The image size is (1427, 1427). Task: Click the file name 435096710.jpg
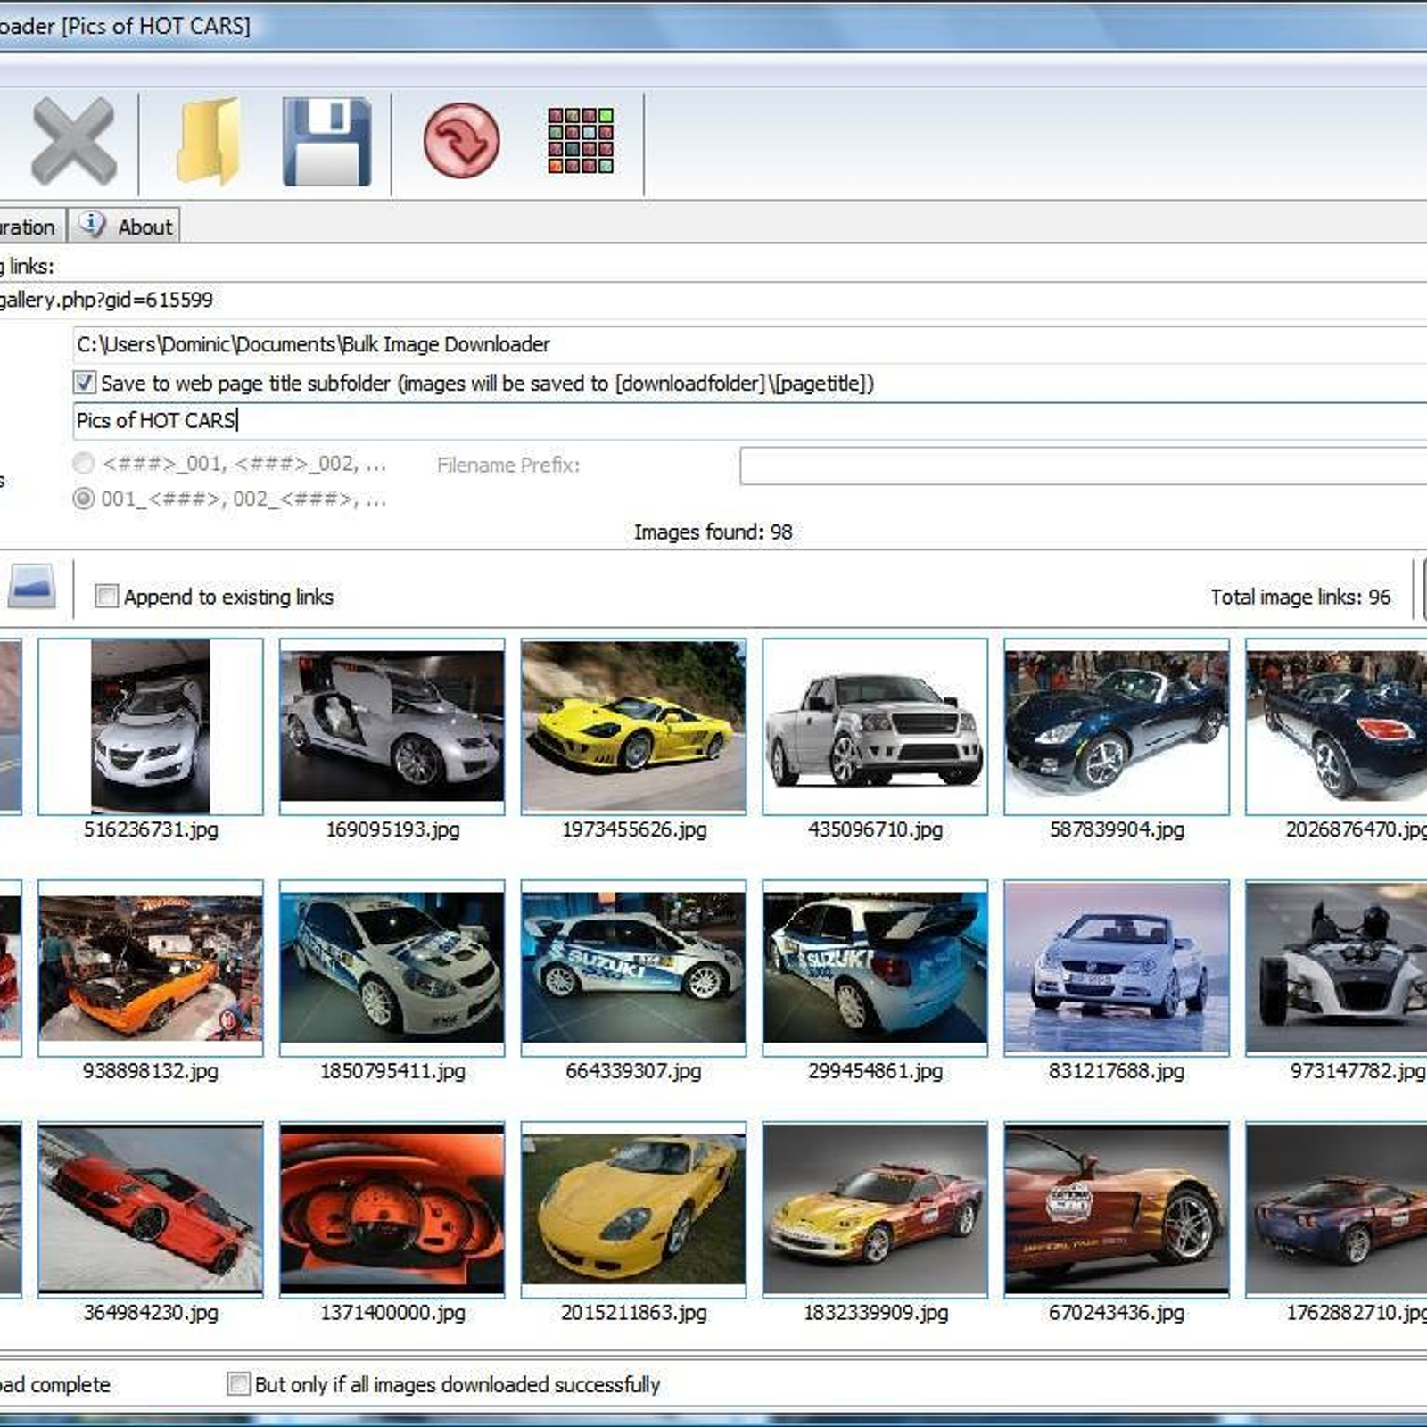[875, 829]
